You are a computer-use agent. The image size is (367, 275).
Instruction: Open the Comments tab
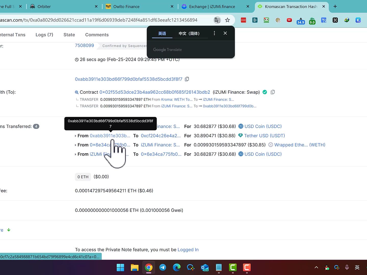pyautogui.click(x=97, y=35)
